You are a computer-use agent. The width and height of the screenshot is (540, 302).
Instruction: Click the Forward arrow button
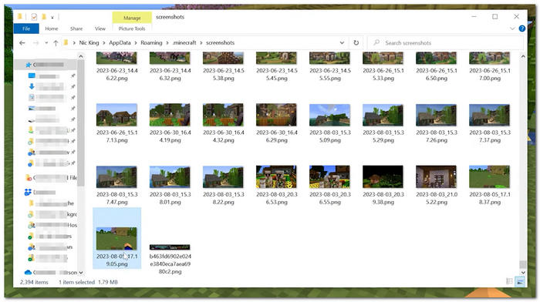coord(35,43)
